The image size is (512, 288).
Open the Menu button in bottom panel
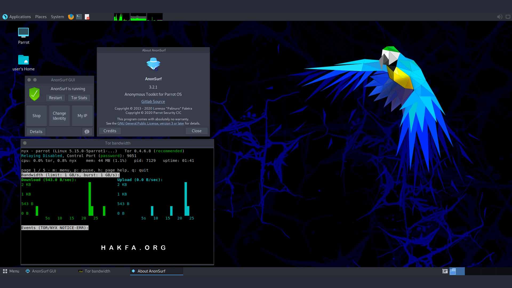pos(11,271)
